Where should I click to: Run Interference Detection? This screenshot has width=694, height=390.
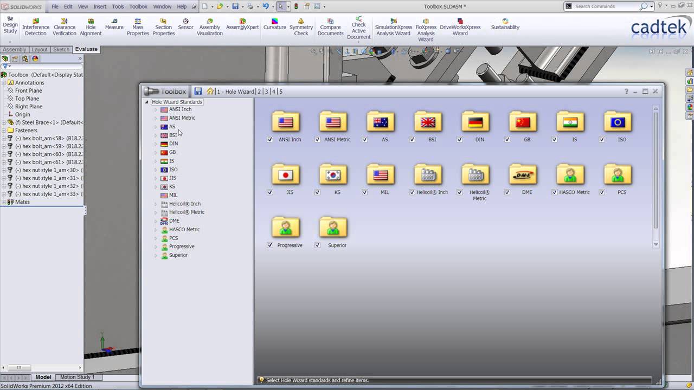[x=36, y=27]
